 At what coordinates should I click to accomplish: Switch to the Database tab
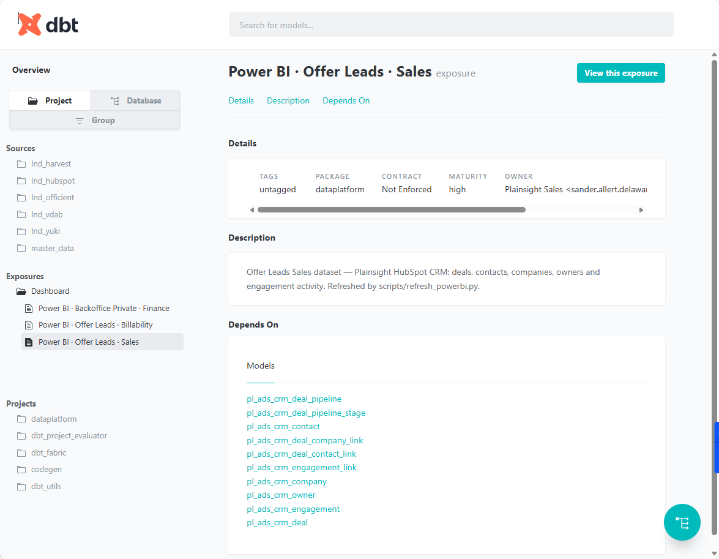(x=135, y=100)
